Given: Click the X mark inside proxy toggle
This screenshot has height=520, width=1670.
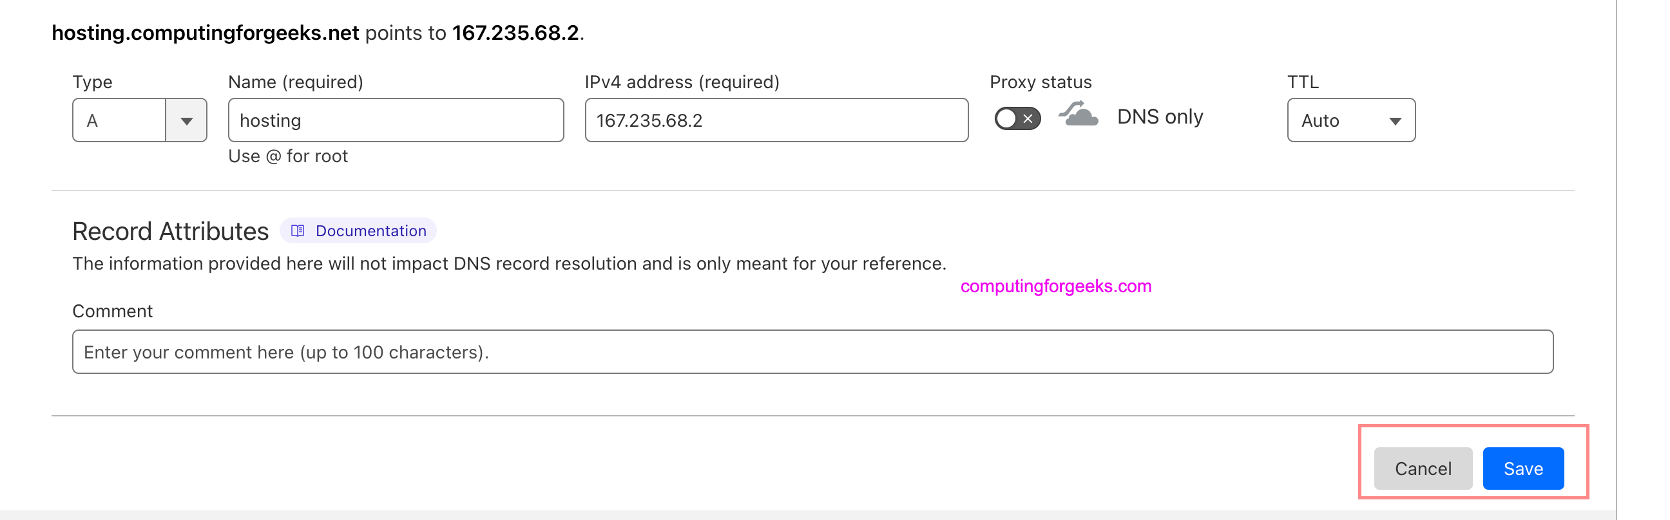Looking at the screenshot, I should 1028,118.
